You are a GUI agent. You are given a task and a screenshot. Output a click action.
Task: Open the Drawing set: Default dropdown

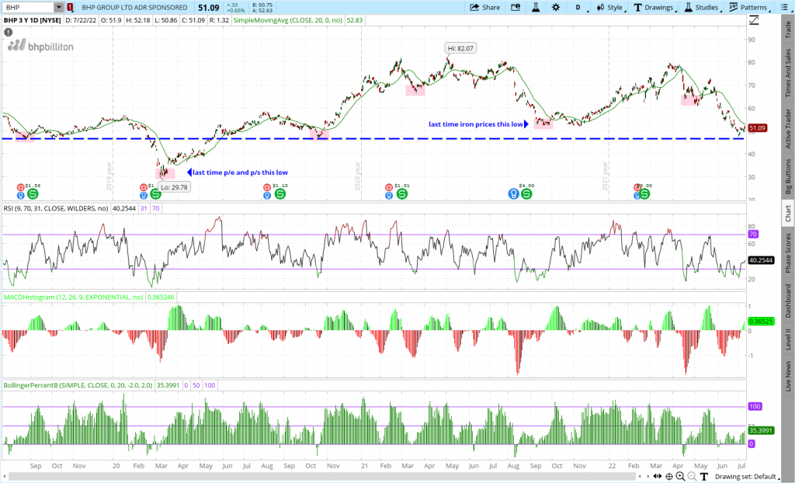click(x=748, y=477)
